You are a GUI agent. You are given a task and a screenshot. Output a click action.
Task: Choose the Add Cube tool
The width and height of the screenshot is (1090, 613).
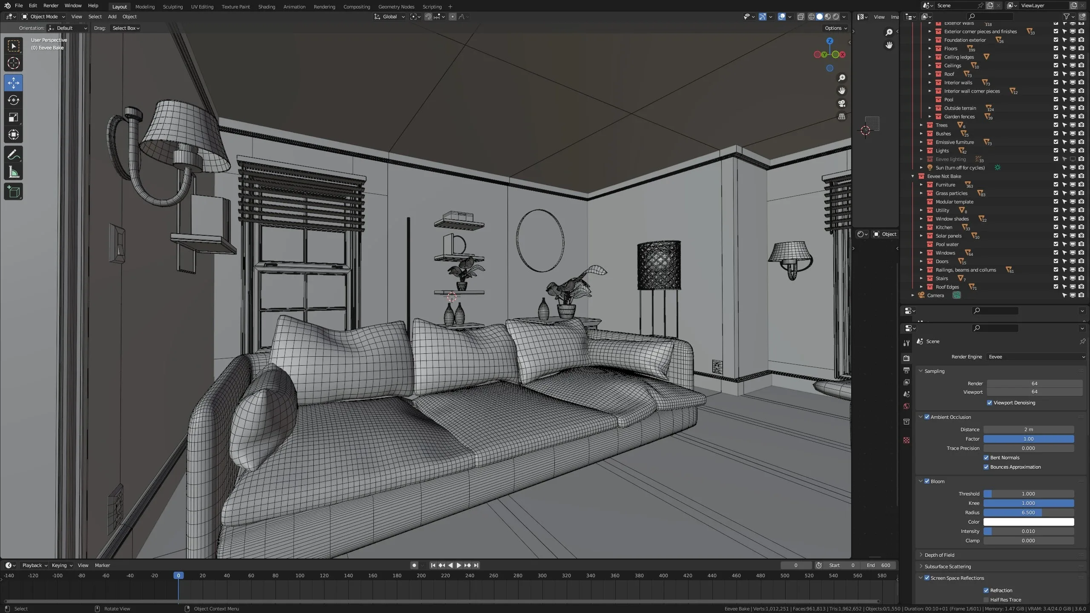click(13, 192)
